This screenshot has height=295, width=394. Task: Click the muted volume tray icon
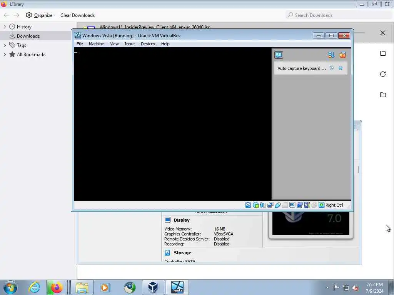(355, 288)
